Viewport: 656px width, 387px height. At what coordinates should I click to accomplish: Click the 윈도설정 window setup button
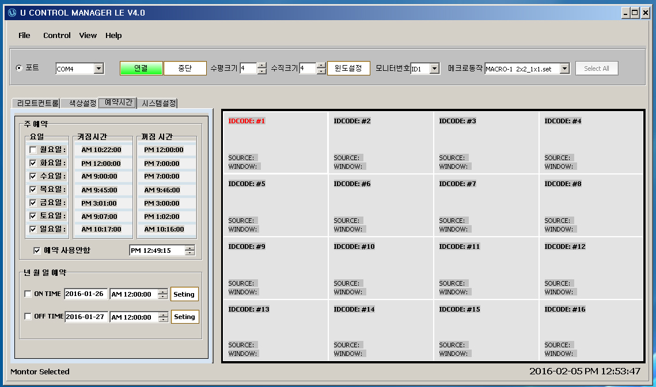[348, 68]
